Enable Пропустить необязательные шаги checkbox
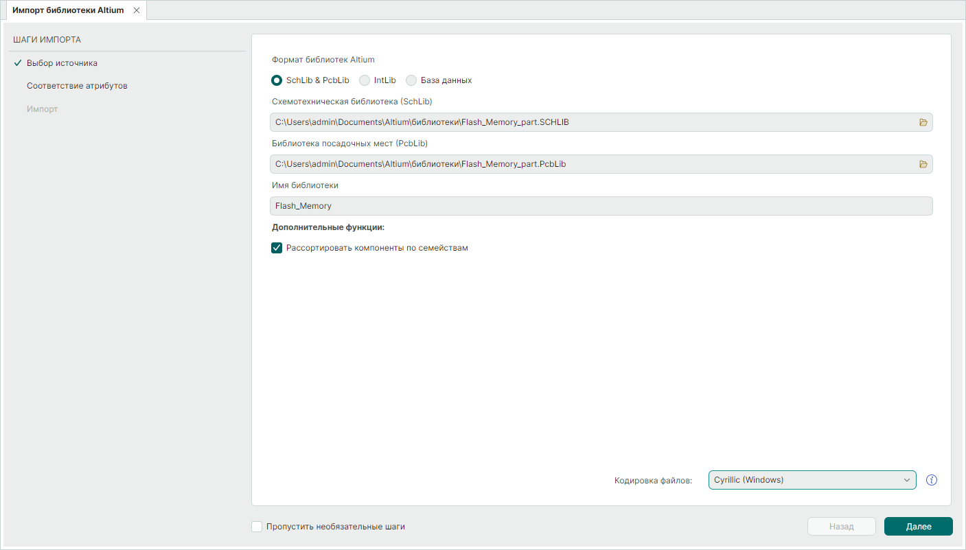966x550 pixels. [257, 527]
